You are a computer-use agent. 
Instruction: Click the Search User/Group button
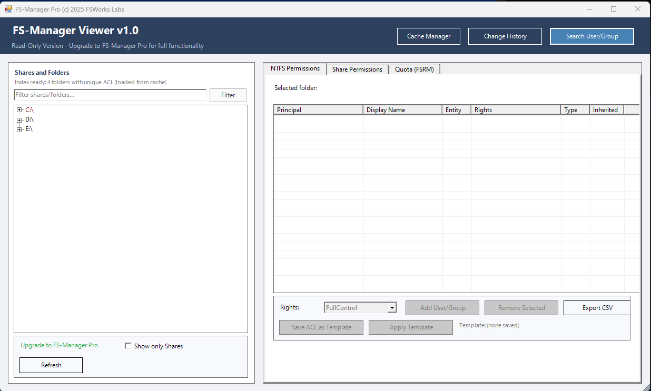coord(591,36)
